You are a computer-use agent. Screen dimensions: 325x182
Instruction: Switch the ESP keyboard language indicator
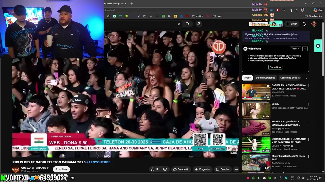point(292,178)
